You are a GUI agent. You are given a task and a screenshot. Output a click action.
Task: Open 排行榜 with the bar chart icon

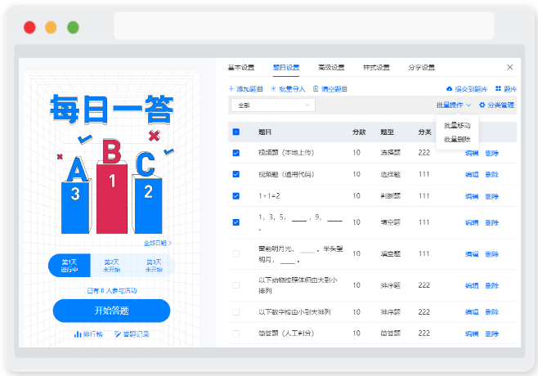click(x=78, y=333)
